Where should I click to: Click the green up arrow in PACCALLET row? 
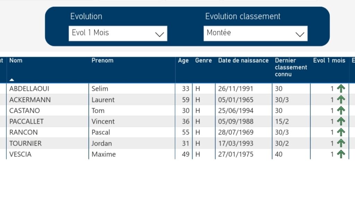click(x=341, y=122)
